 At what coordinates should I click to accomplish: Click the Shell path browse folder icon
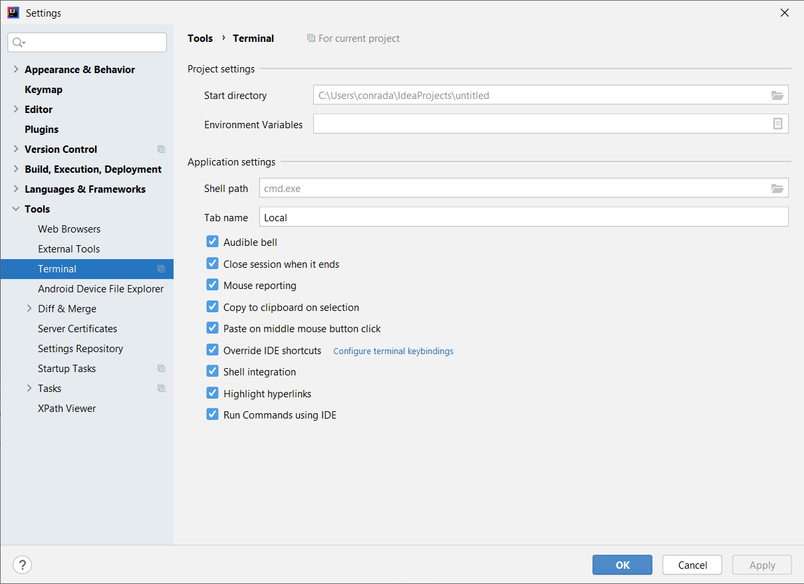[777, 188]
